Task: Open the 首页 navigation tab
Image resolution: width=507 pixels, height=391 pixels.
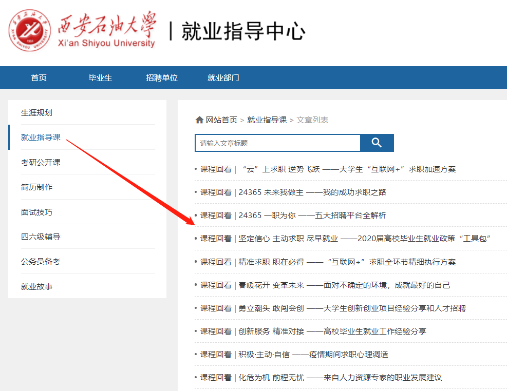Action: [x=39, y=78]
